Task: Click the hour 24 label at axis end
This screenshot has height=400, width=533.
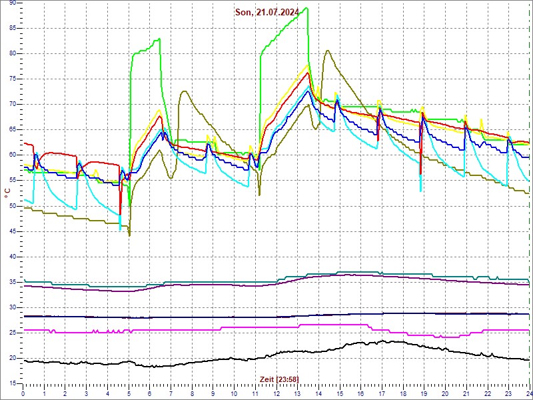Action: (528, 394)
